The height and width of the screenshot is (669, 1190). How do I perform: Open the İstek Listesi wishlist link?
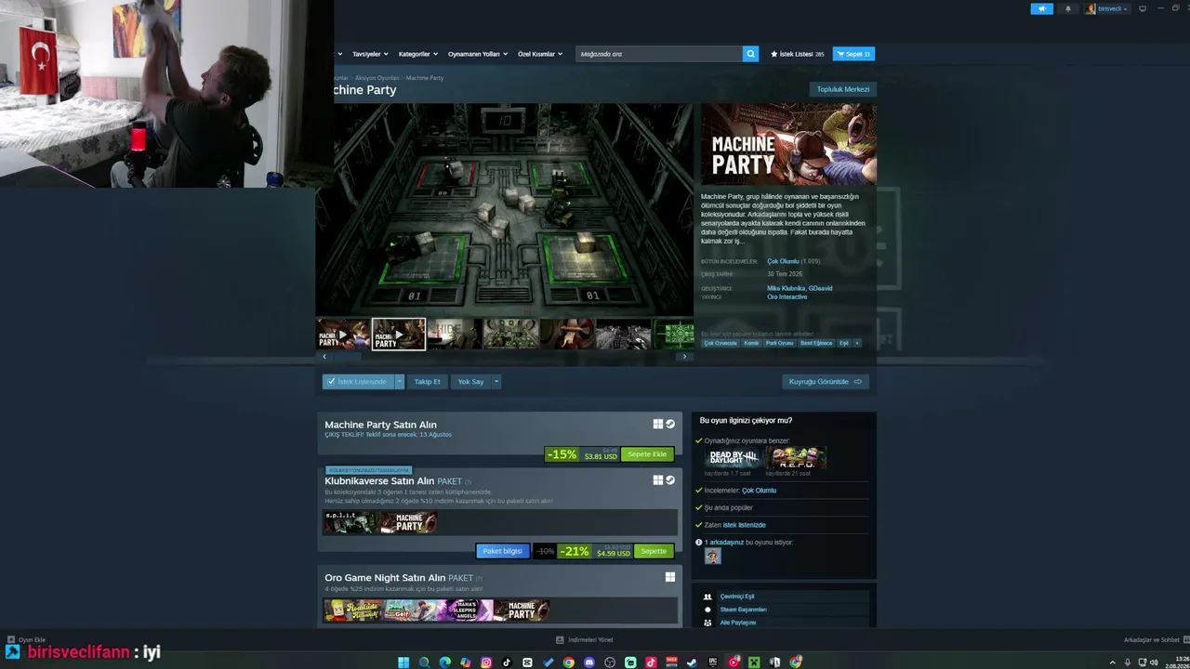(x=797, y=54)
